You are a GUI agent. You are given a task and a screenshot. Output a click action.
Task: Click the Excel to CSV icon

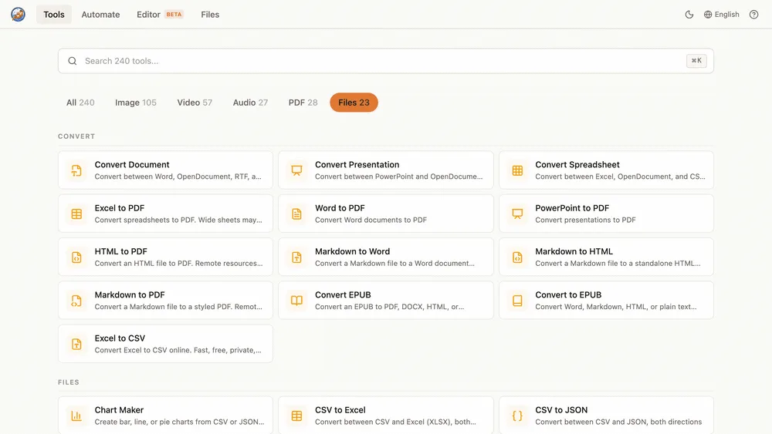click(76, 344)
